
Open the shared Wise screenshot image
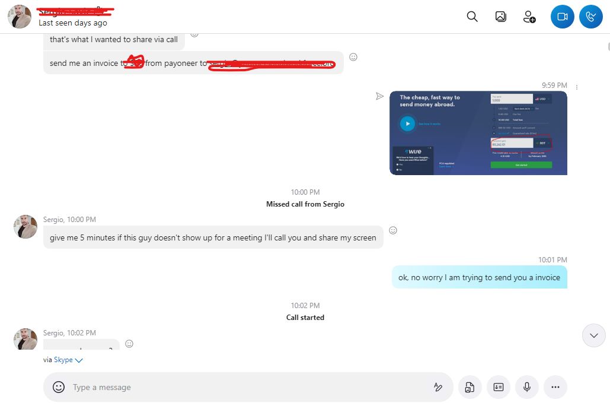click(x=478, y=133)
